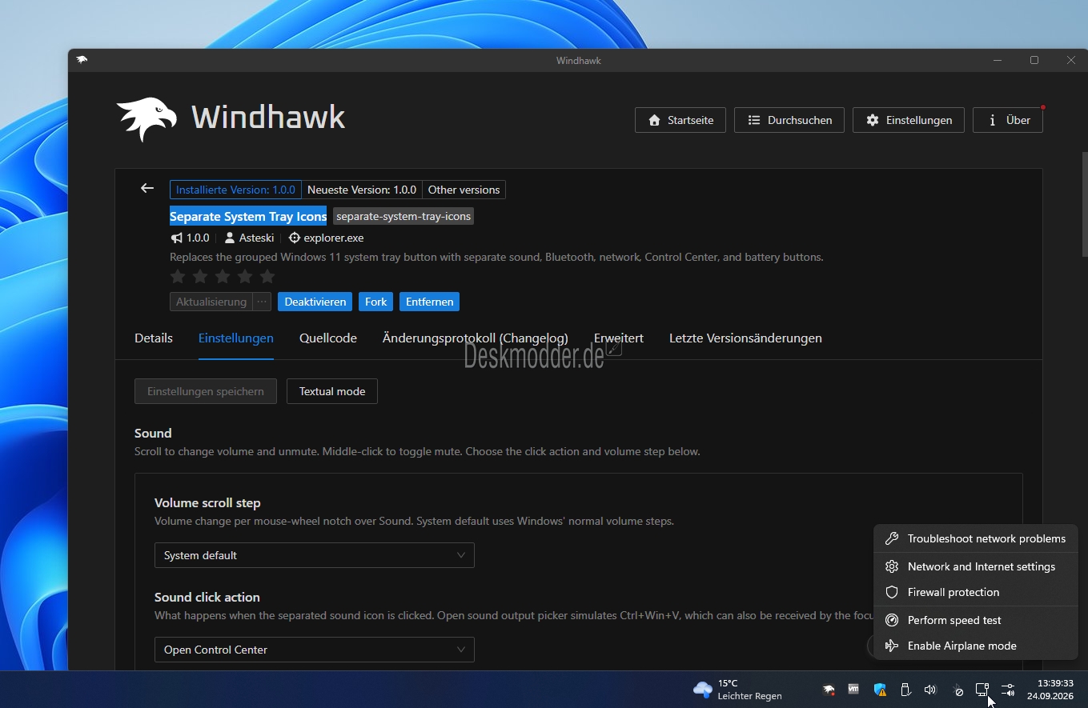Switch settings to Textual mode
1088x708 pixels.
click(x=332, y=391)
